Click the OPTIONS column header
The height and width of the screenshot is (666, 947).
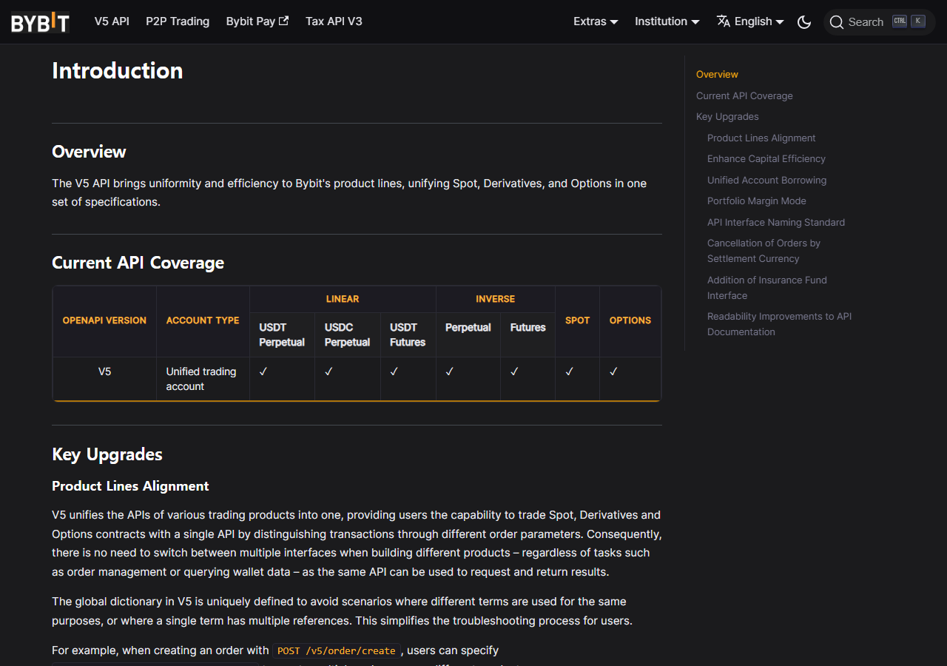630,320
